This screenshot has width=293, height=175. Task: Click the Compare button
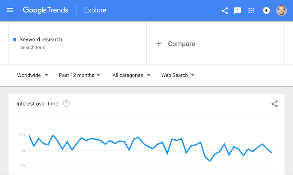click(176, 44)
